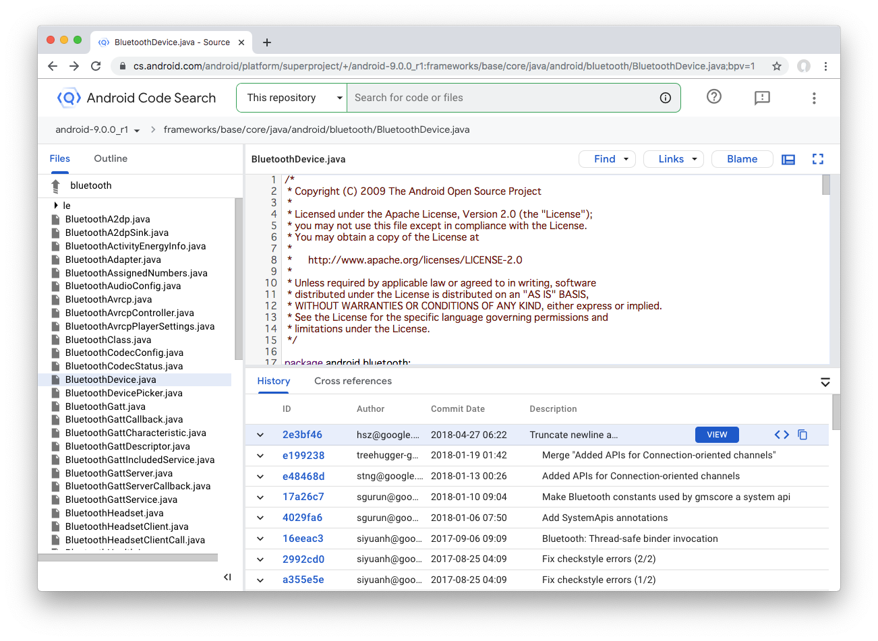Open BluetoothAdapter.java in file tree
This screenshot has height=641, width=878.
coord(113,260)
